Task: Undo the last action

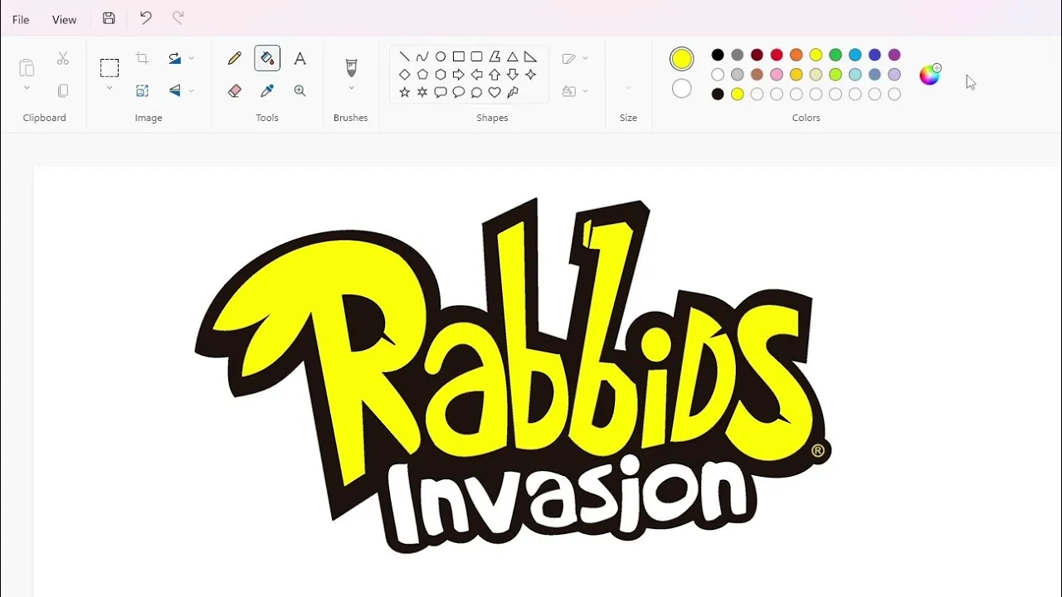Action: (x=145, y=18)
